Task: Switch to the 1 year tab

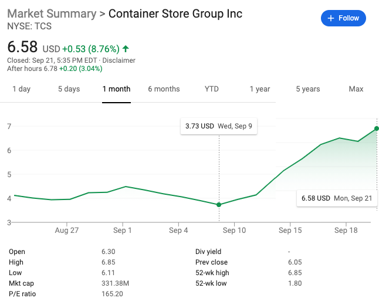Action: [x=259, y=89]
